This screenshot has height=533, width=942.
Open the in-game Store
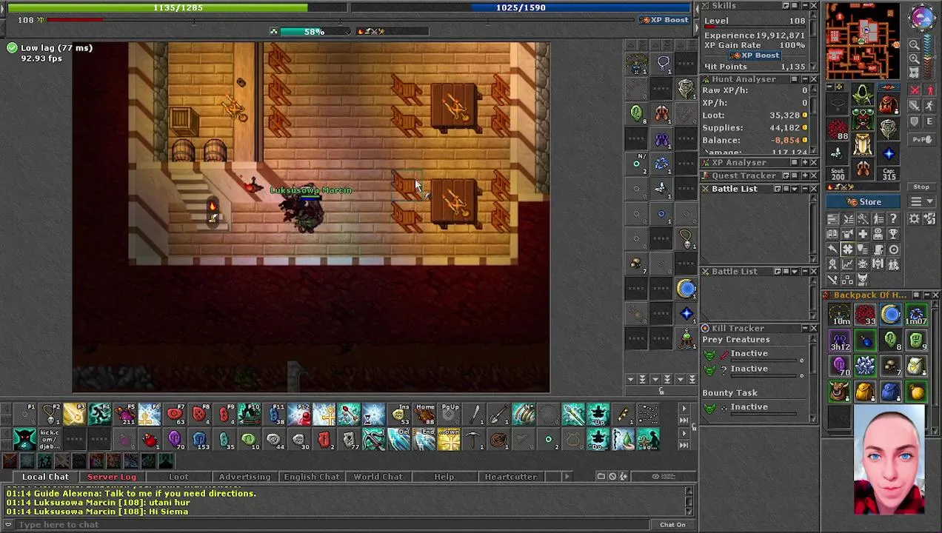pyautogui.click(x=863, y=201)
